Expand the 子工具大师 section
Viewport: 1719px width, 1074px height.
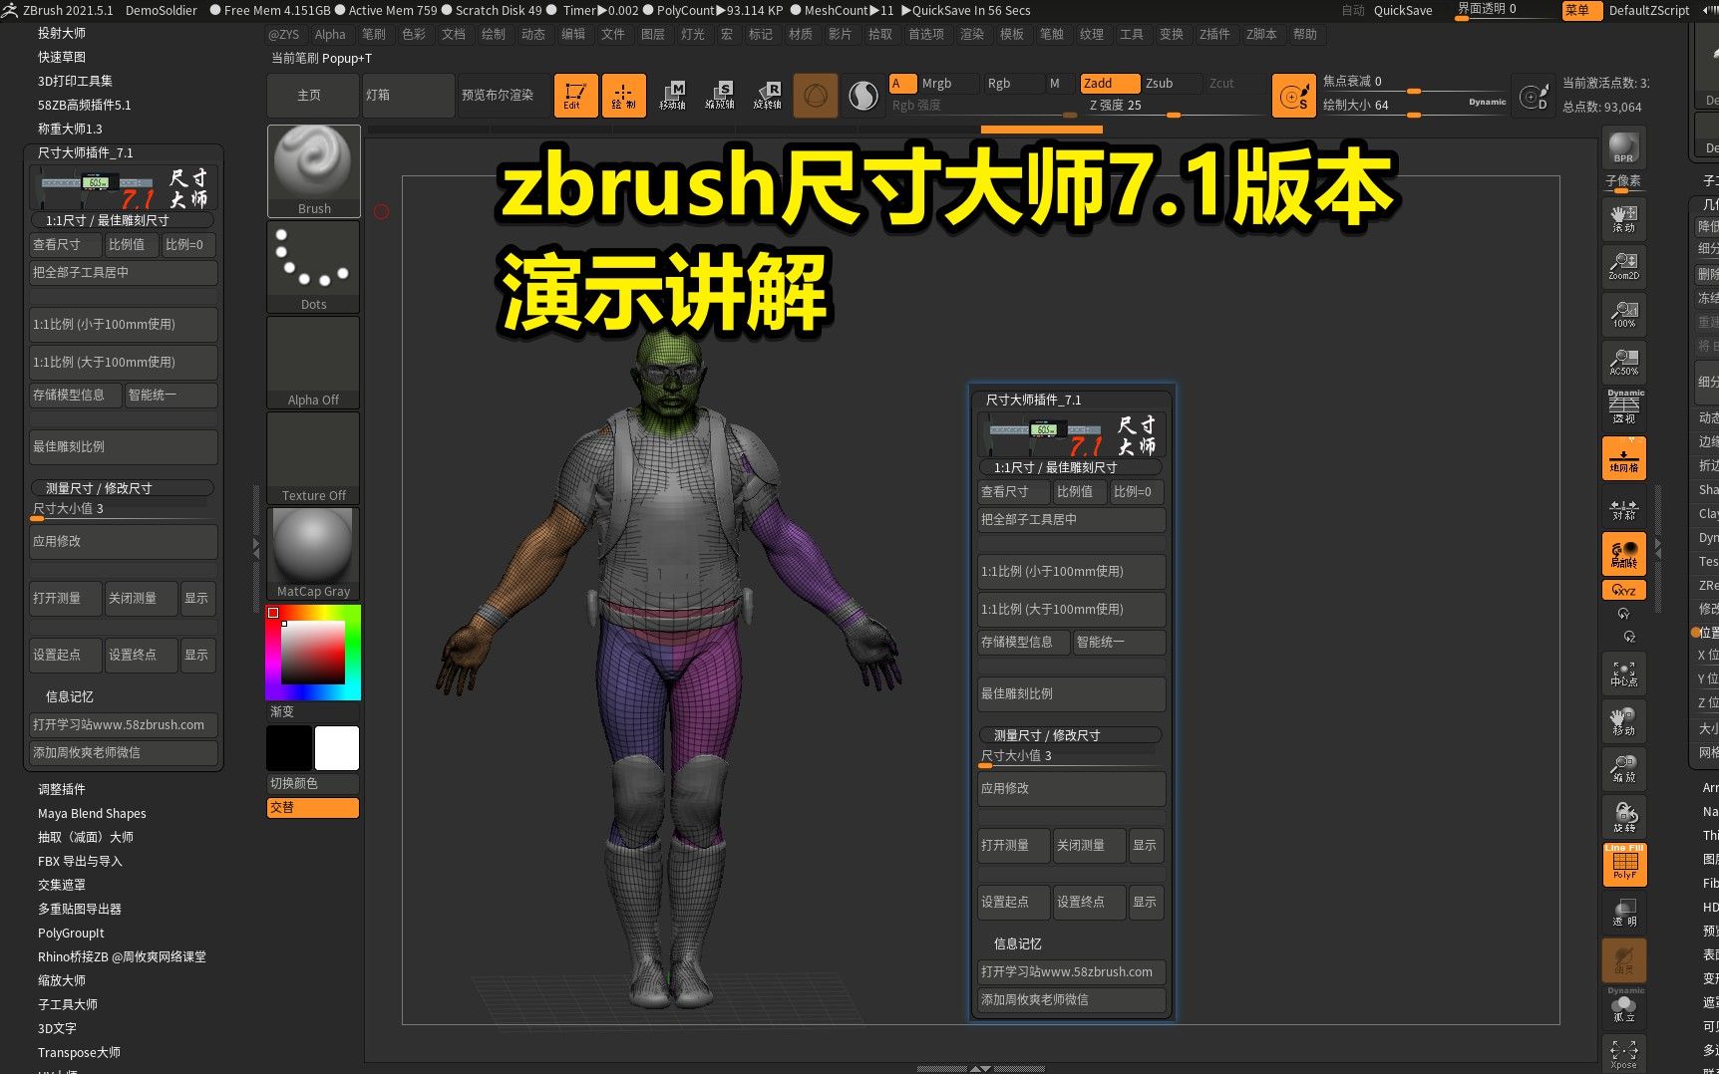[x=68, y=1004]
